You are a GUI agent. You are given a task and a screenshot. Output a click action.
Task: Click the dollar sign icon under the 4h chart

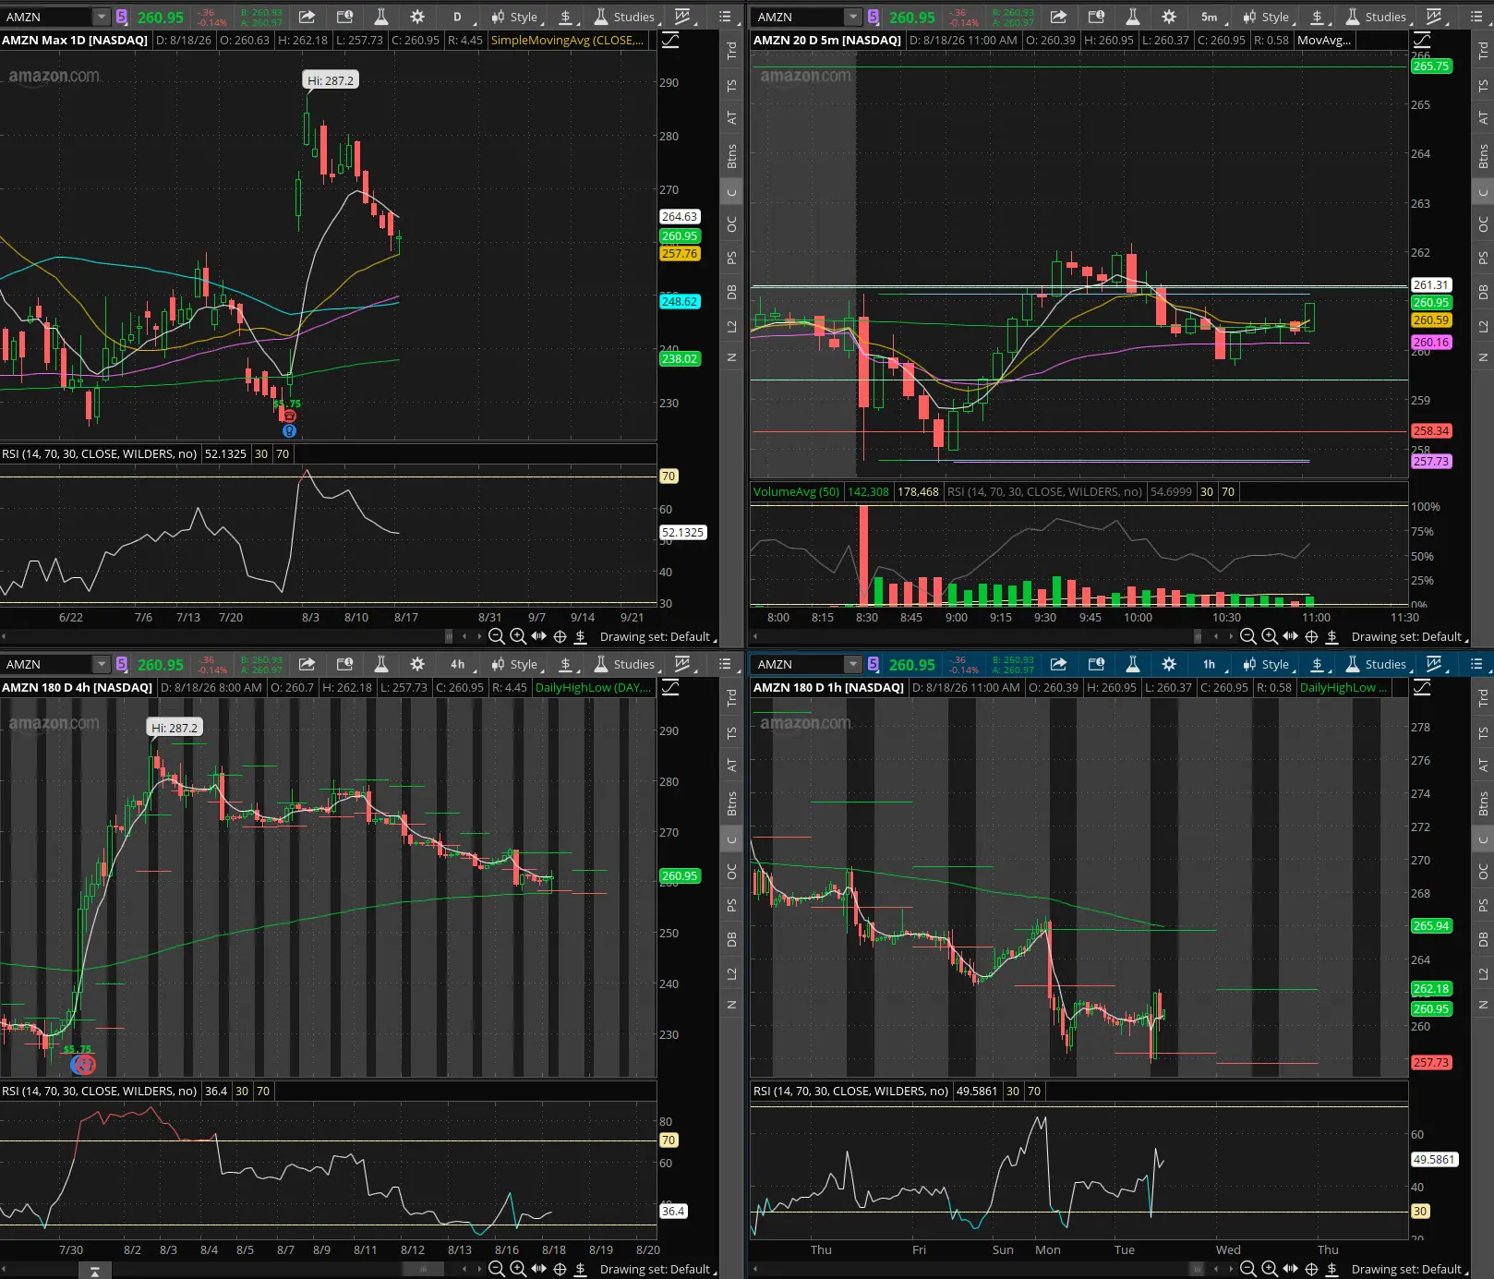pyautogui.click(x=581, y=1269)
